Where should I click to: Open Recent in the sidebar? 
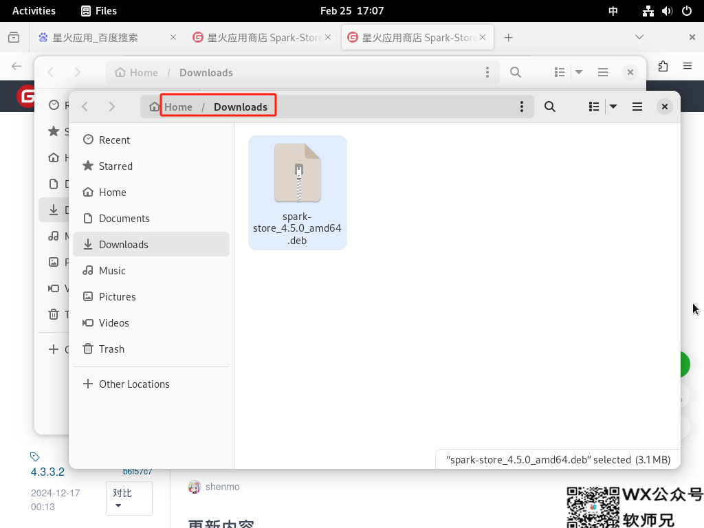[114, 140]
